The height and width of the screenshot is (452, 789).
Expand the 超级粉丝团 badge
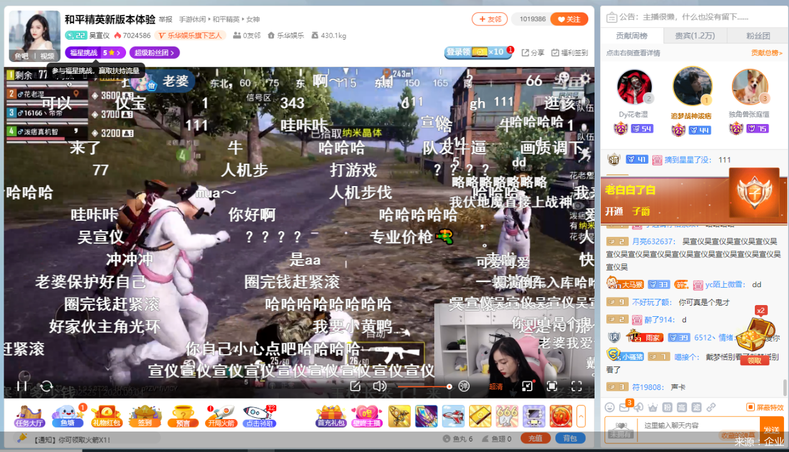(155, 53)
